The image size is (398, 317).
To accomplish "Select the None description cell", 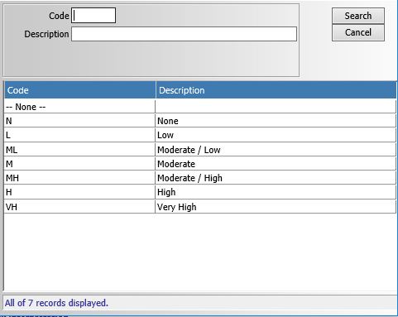I will click(x=276, y=121).
